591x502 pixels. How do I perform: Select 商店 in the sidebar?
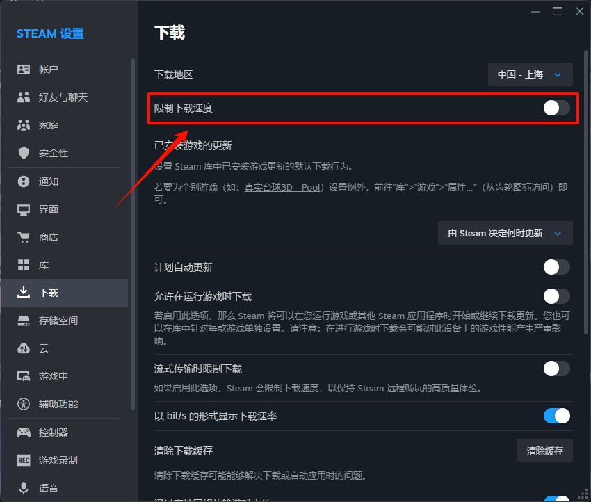(65, 237)
